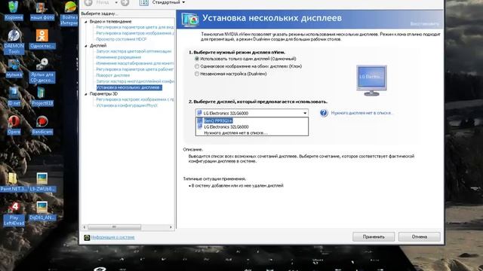Select Clone mode (Клон) radio button
This screenshot has width=483, height=271.
point(197,66)
